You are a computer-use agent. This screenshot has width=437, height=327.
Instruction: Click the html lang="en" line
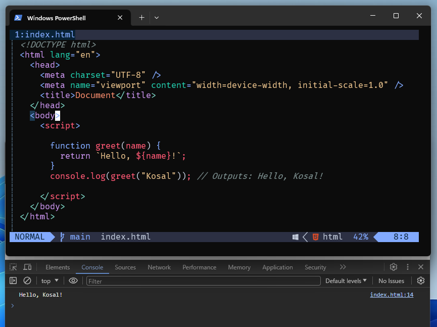click(x=60, y=55)
